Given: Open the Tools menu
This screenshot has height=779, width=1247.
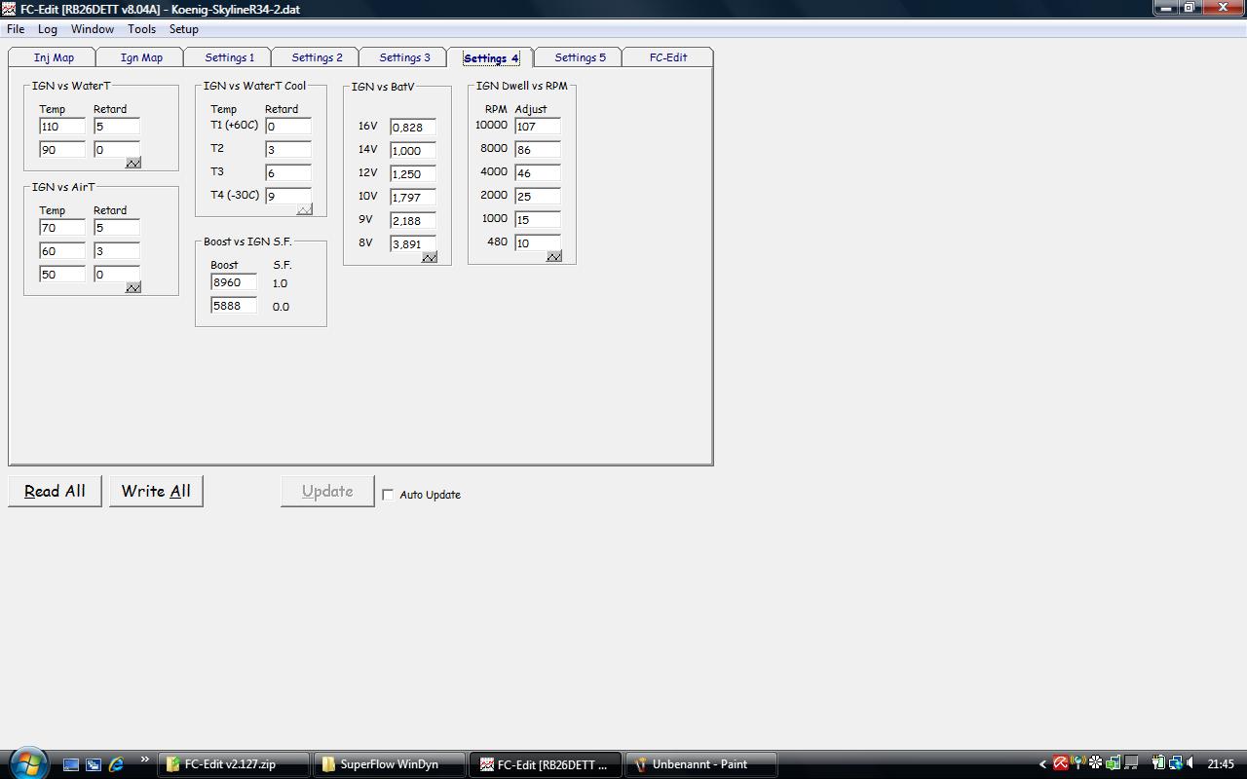Looking at the screenshot, I should (141, 29).
